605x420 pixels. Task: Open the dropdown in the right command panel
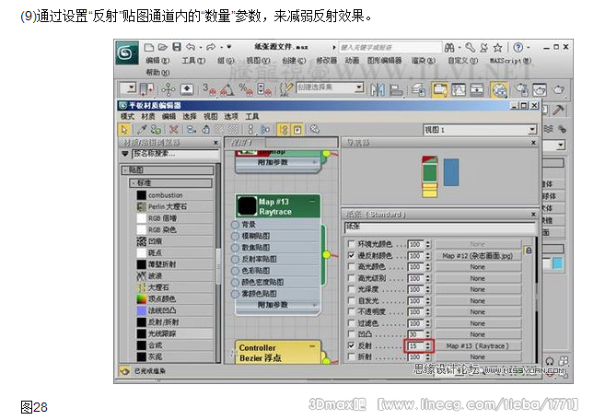(561, 146)
